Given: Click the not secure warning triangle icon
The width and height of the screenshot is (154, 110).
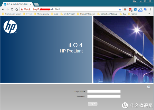Looking at the screenshot, I should click(22, 9).
